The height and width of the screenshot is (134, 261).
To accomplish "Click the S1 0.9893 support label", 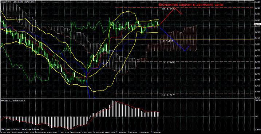I will [x=169, y=63].
